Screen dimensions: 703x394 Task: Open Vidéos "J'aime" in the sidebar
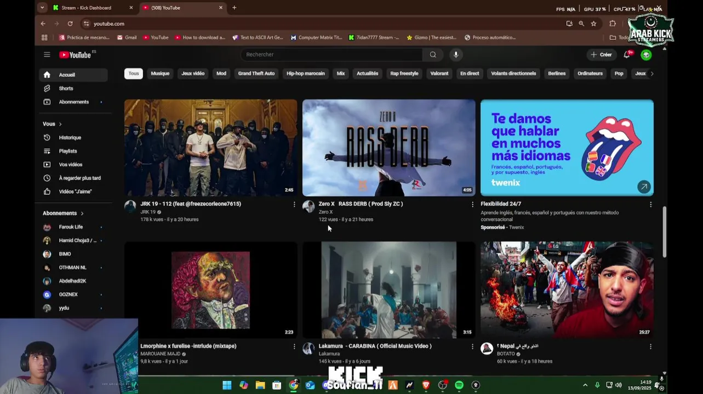tap(75, 192)
